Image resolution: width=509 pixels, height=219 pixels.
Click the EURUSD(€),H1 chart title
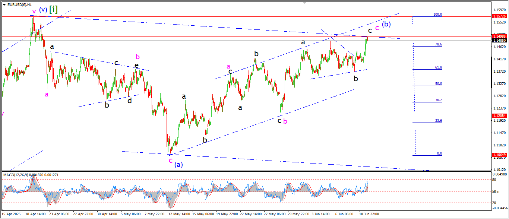(x=21, y=4)
